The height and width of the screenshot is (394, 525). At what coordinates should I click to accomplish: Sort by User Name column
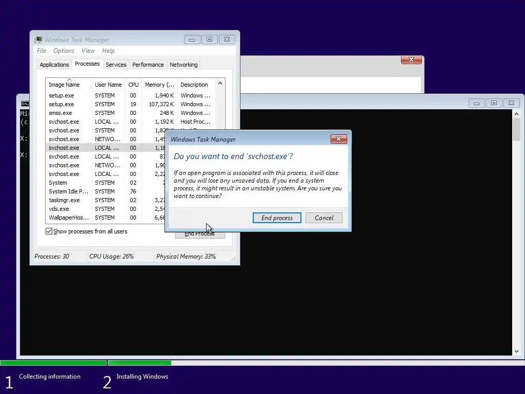coord(108,85)
